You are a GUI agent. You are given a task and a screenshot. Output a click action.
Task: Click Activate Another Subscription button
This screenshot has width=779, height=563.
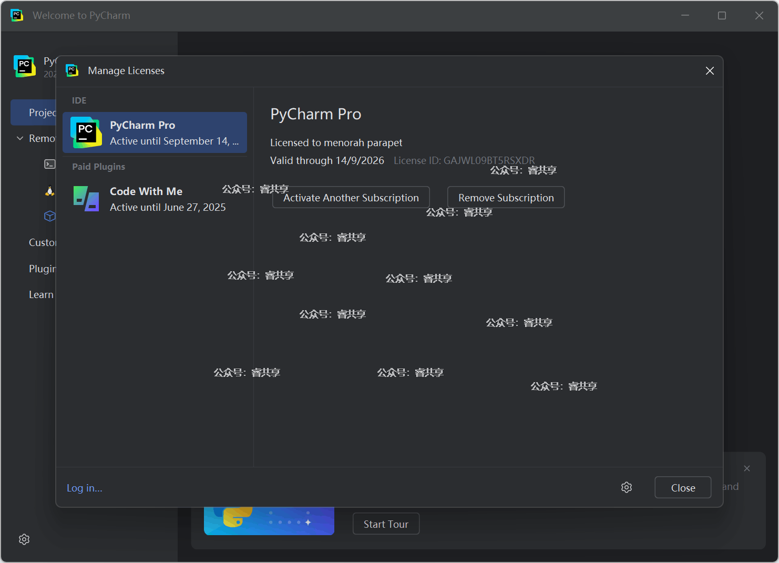(351, 197)
